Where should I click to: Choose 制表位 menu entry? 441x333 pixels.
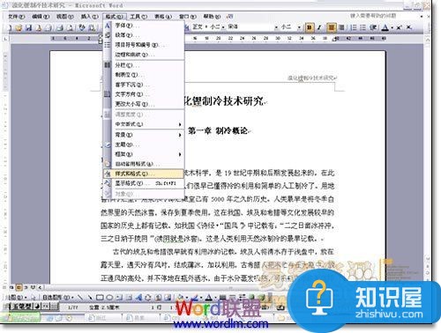click(144, 75)
